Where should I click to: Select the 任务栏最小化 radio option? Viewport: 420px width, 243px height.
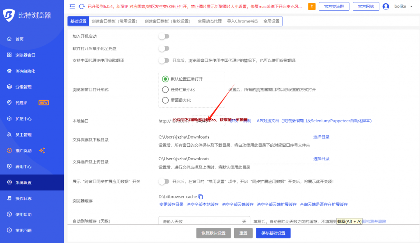(165, 90)
